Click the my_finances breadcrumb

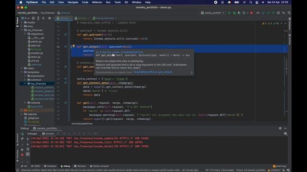tap(47, 13)
